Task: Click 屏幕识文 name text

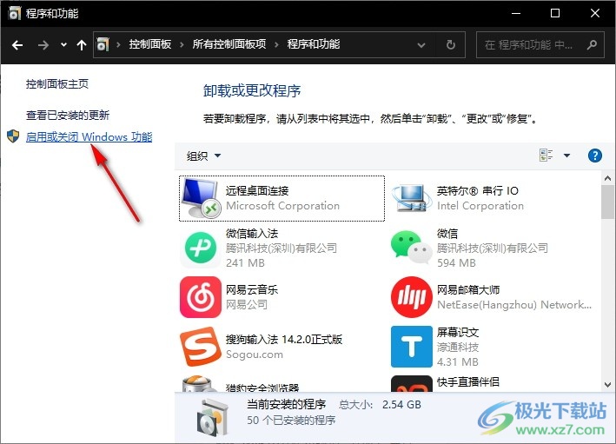Action: [458, 333]
